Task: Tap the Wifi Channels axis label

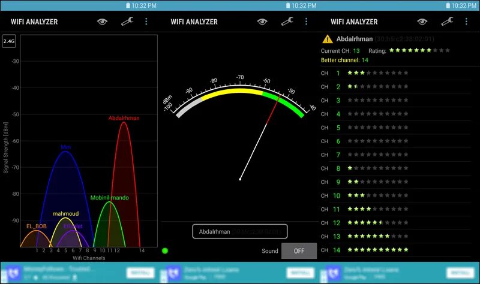Action: point(89,258)
